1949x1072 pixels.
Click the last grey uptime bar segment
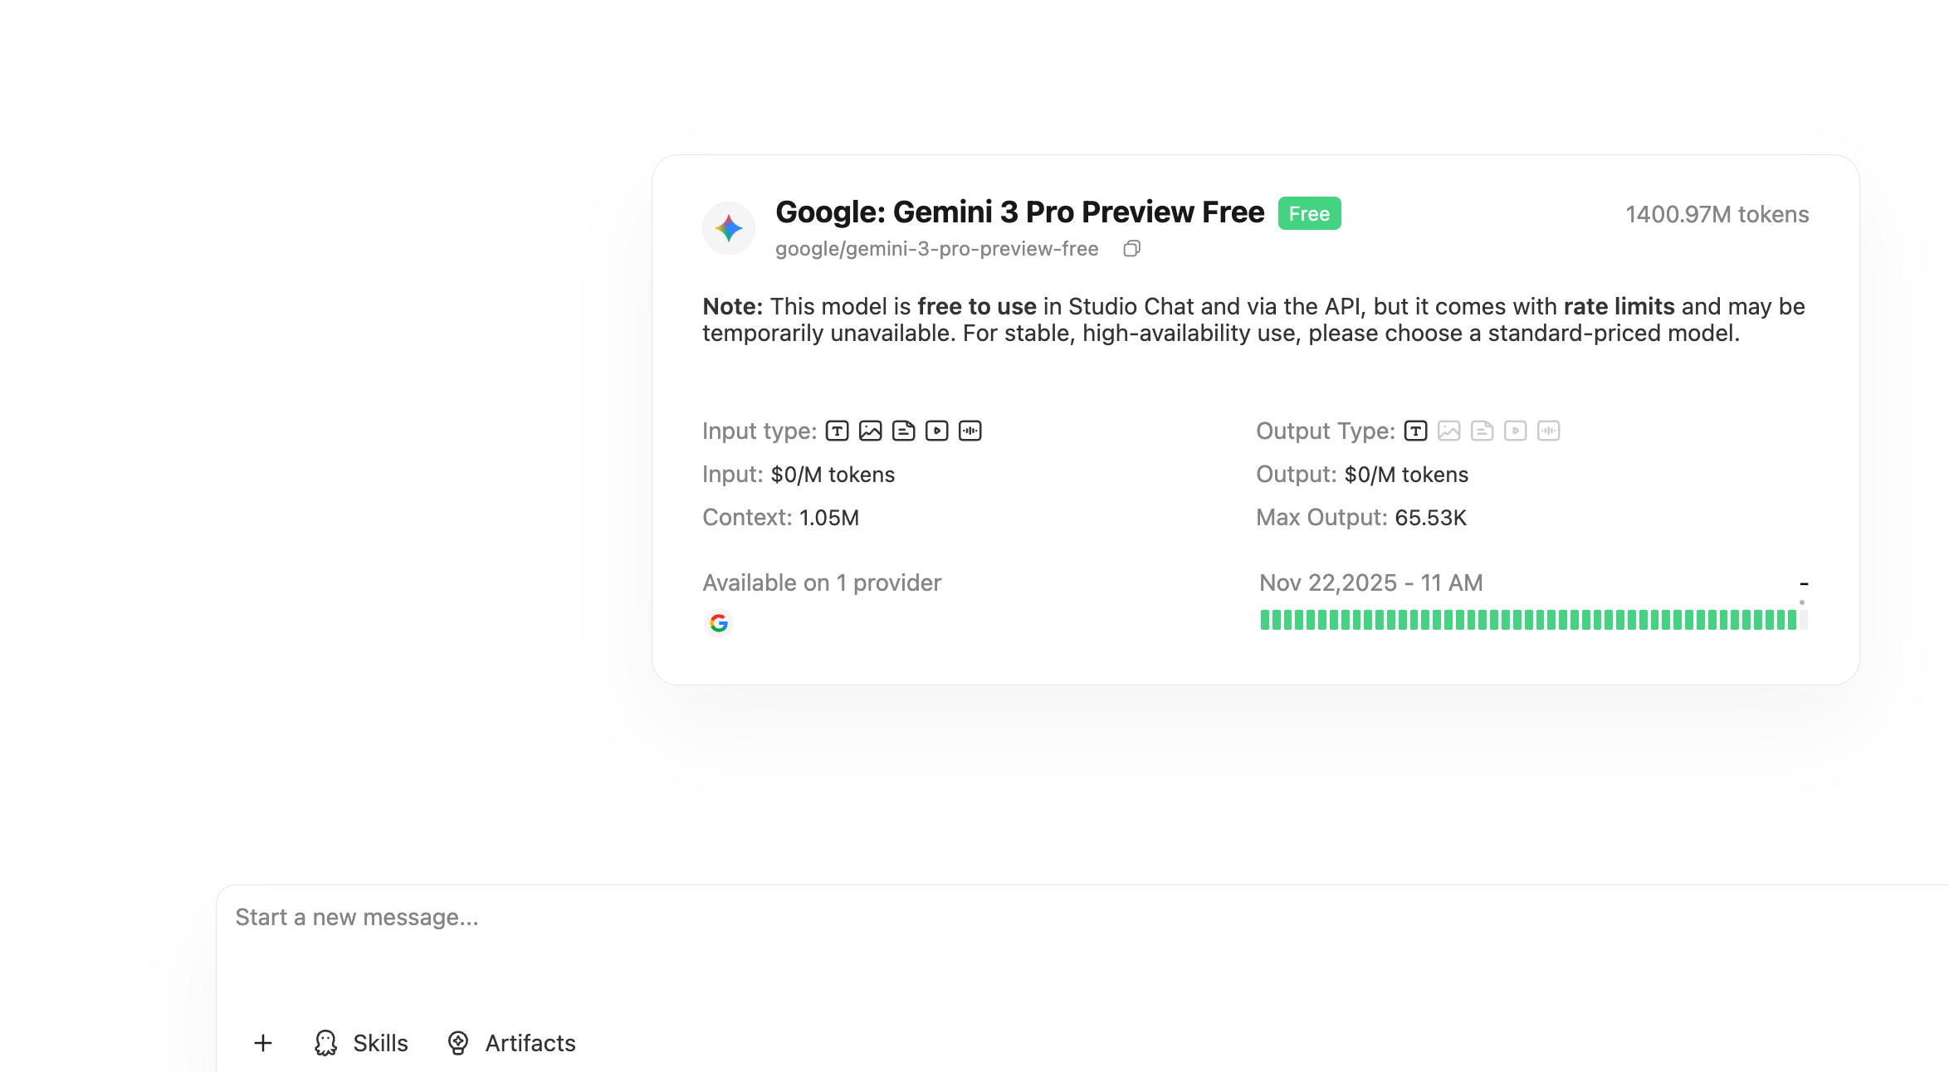pos(1803,620)
